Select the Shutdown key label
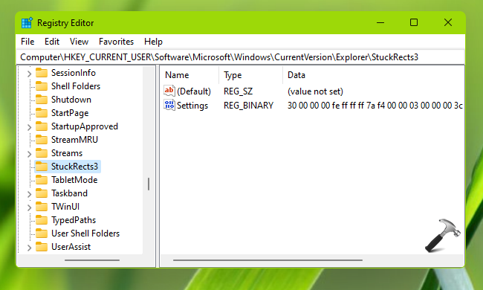 coord(71,100)
